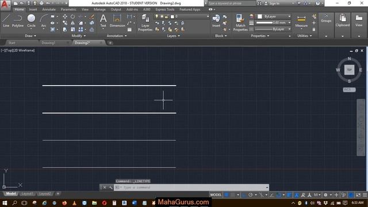
Task: Expand the Properties panel
Action: click(260, 36)
